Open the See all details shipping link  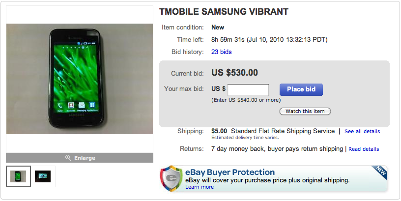(362, 132)
